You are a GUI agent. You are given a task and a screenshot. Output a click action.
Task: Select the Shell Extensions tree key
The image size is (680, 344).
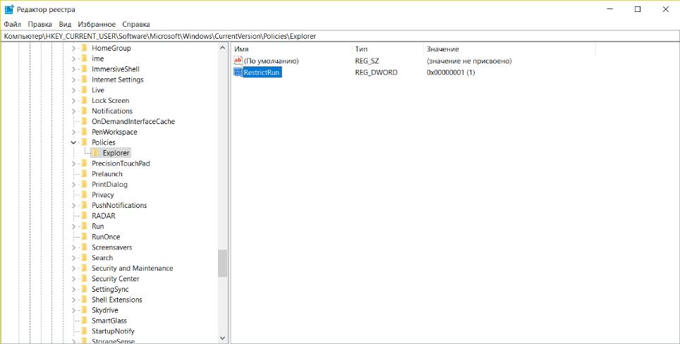click(x=116, y=300)
